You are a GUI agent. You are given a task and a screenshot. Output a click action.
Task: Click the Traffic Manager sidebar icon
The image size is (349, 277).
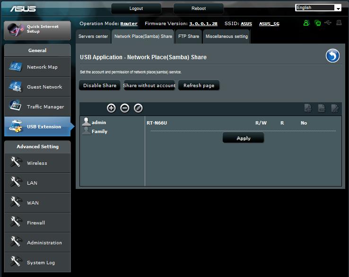tap(15, 106)
